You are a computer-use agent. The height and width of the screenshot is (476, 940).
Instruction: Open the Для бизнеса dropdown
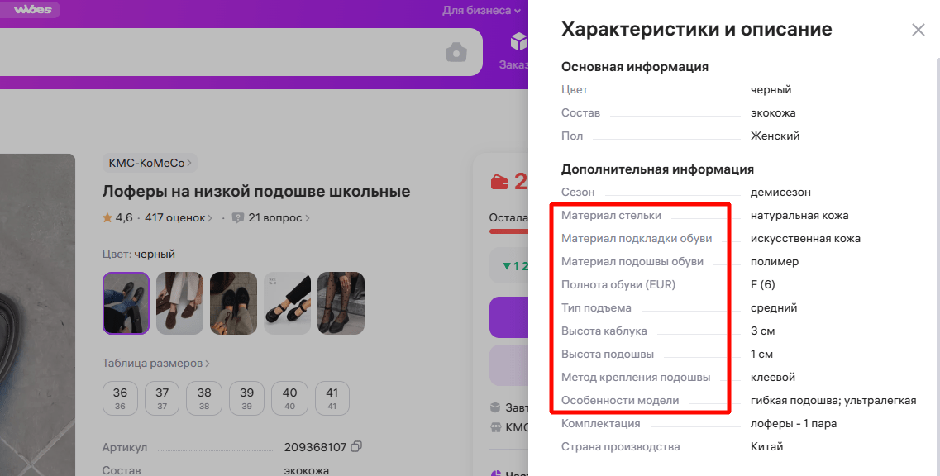[x=481, y=10]
